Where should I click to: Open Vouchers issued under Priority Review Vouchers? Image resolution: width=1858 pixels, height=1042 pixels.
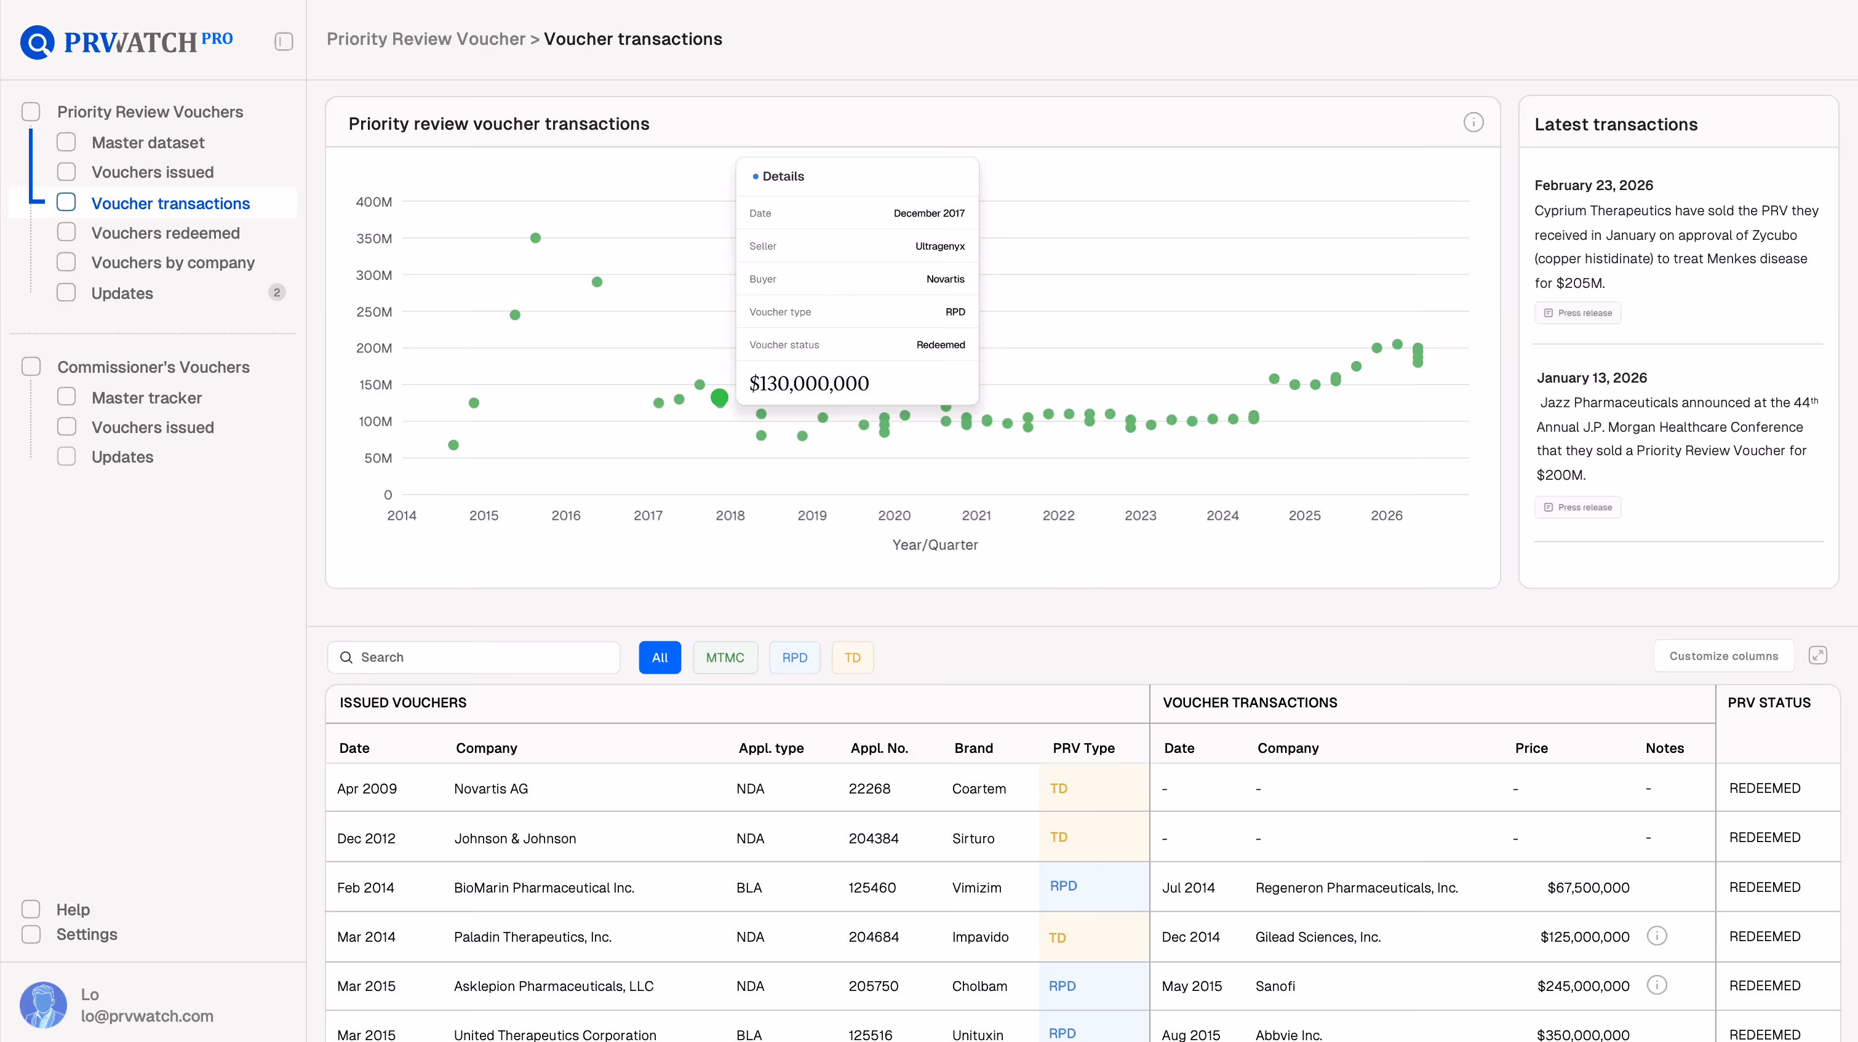pyautogui.click(x=152, y=172)
